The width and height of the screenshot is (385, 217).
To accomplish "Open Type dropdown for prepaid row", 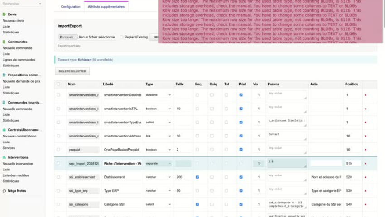I will point(158,150).
